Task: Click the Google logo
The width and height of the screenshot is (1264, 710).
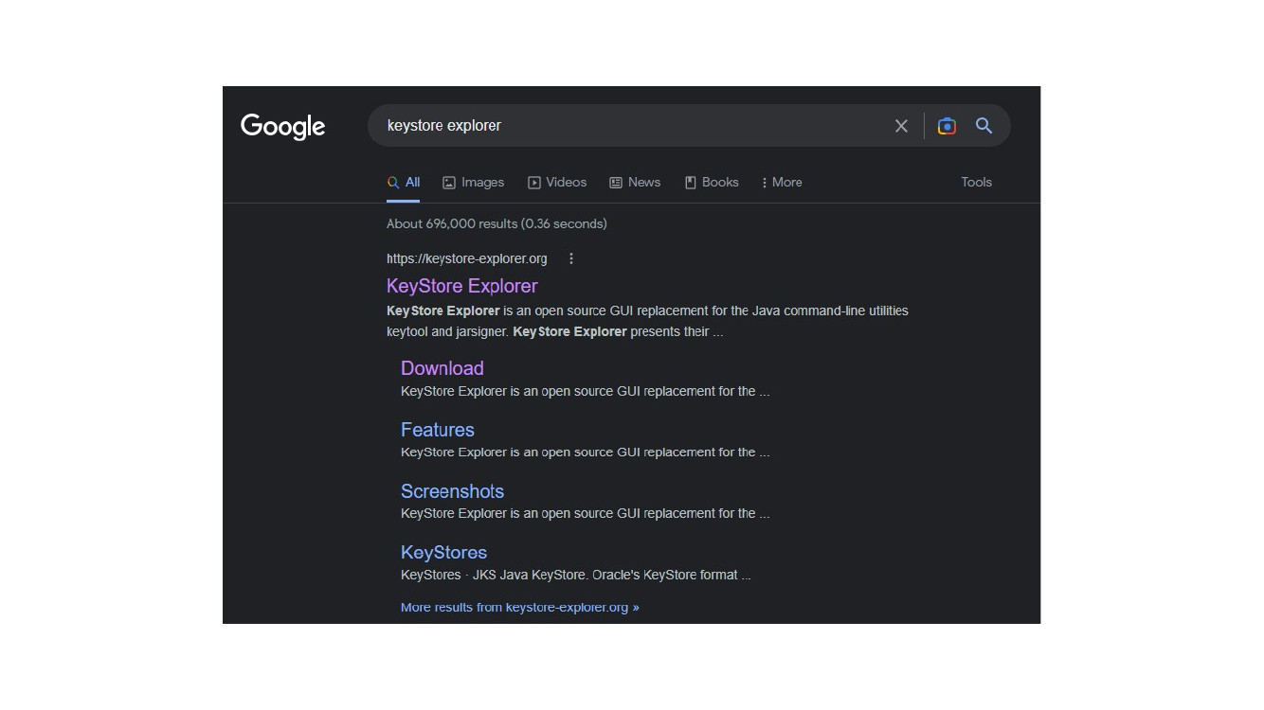Action: tap(282, 127)
